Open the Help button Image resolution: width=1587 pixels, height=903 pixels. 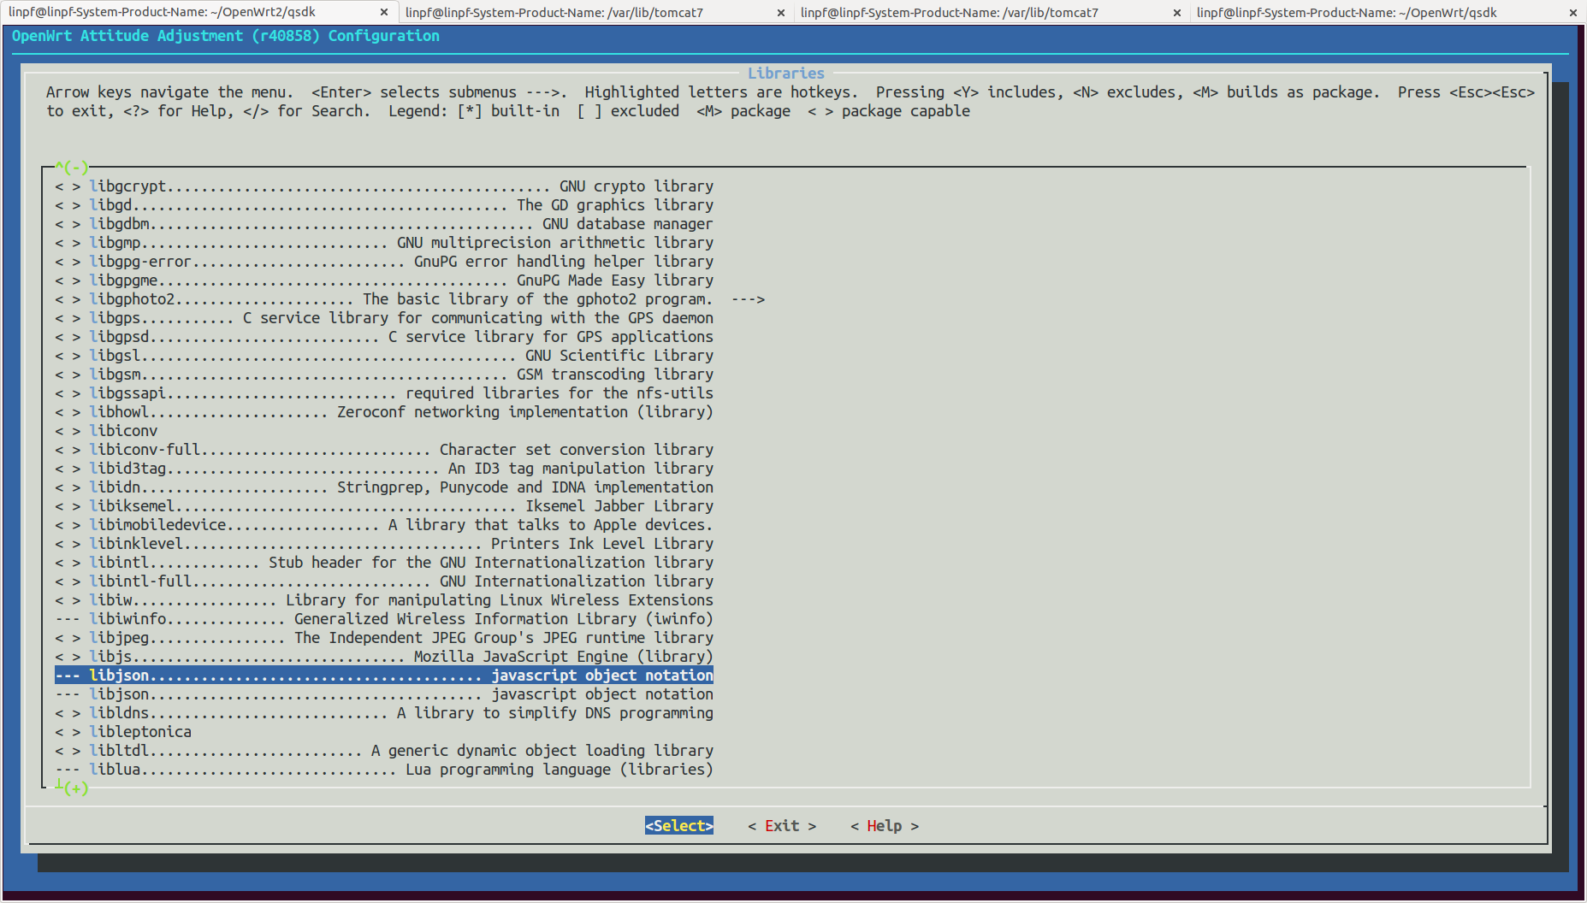(884, 826)
